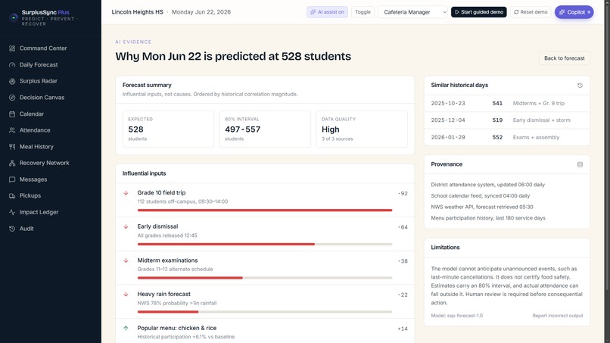Click the Midterm examinations impact bar
Image resolution: width=610 pixels, height=343 pixels.
point(265,278)
